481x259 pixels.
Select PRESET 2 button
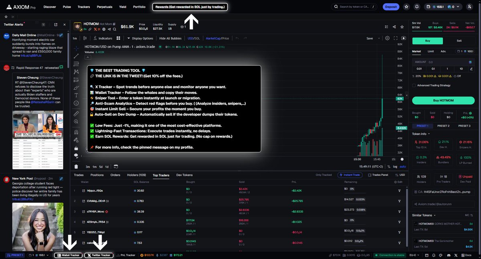click(x=443, y=126)
